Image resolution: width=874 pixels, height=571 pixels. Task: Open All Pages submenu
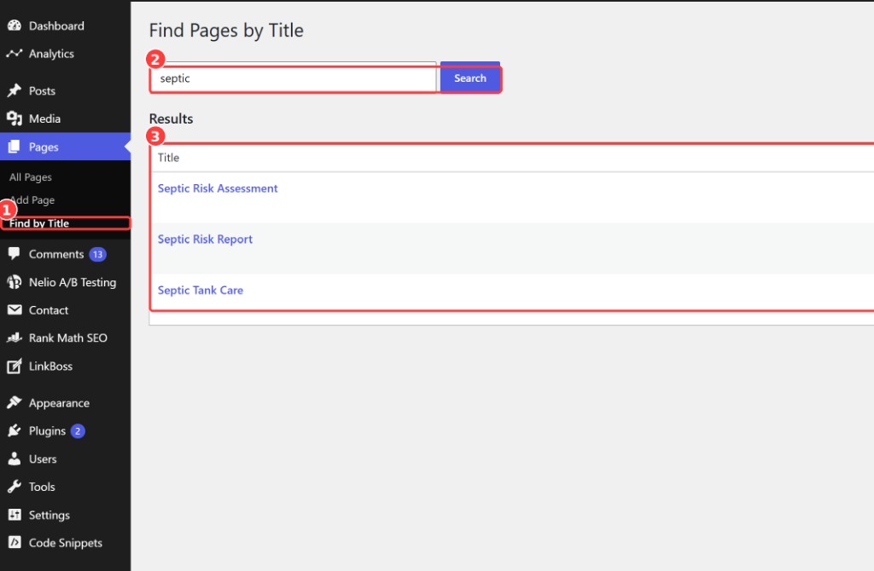pos(31,177)
